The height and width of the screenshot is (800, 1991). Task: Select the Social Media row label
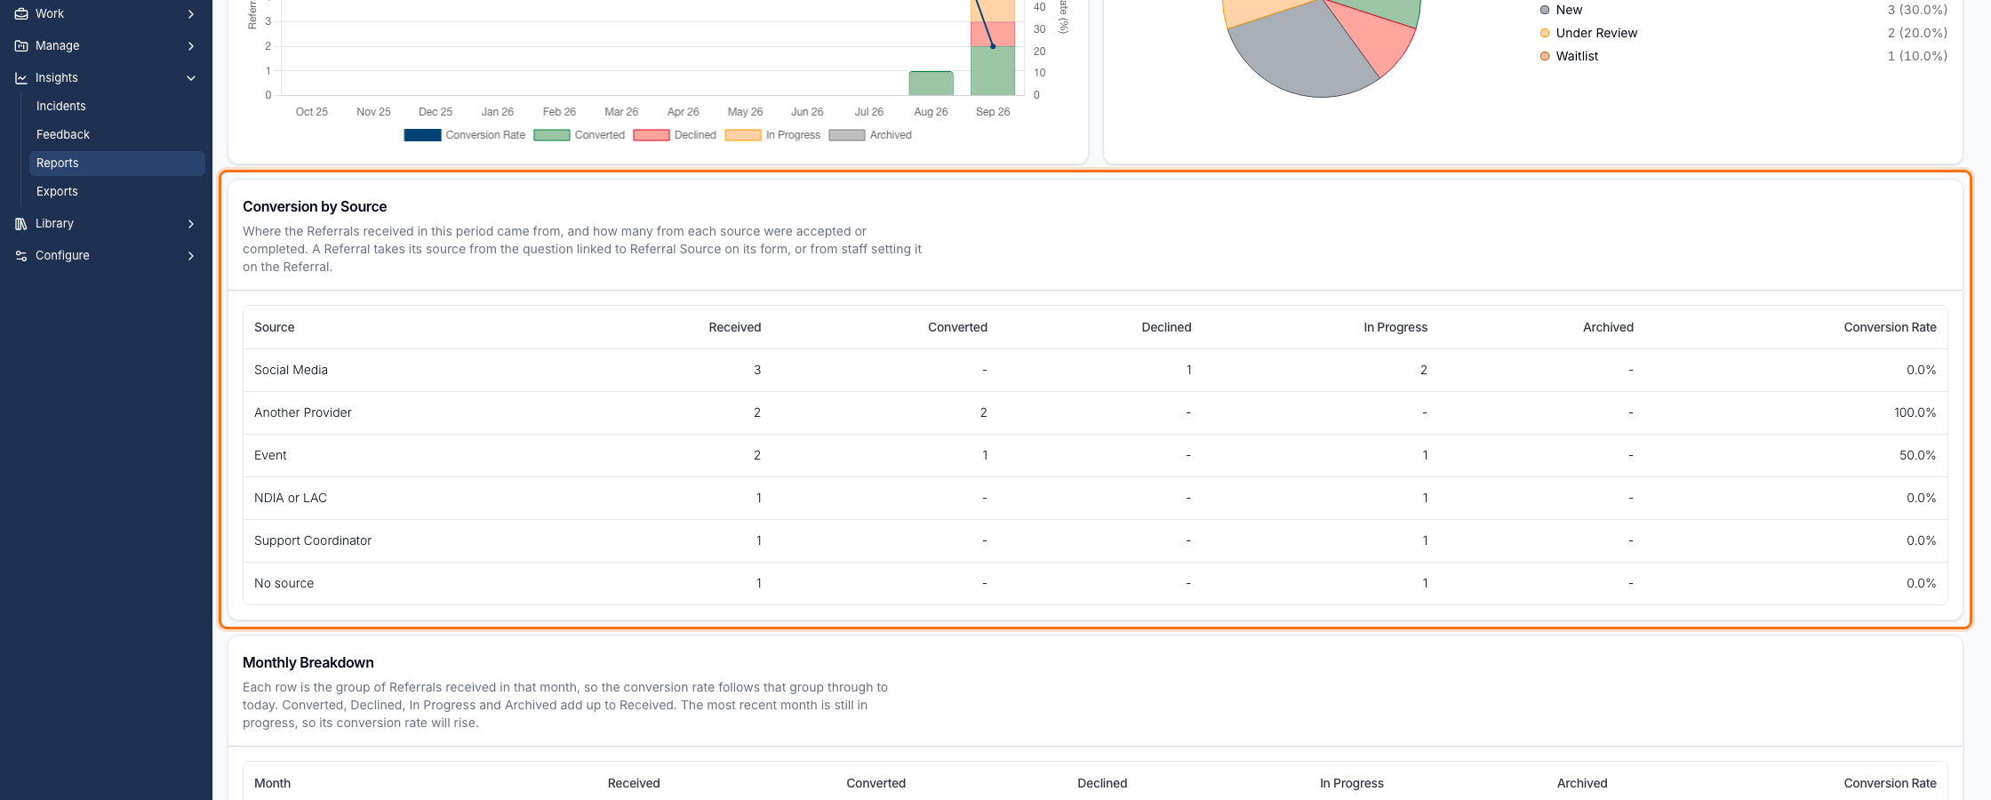[x=291, y=370]
